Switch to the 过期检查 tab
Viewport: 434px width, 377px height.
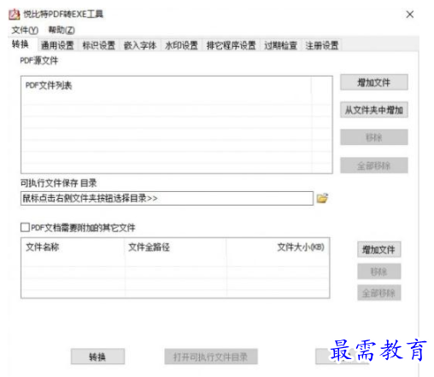click(280, 45)
